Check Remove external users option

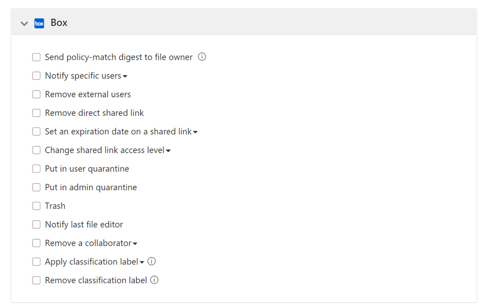[36, 94]
